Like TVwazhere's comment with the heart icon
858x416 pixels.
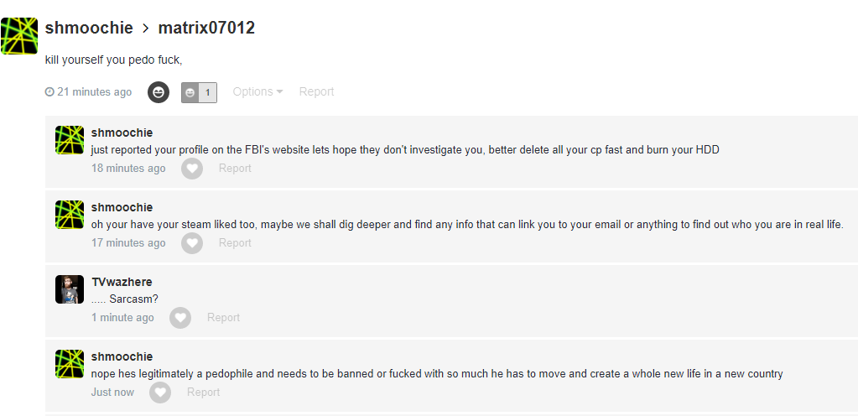[x=180, y=318]
